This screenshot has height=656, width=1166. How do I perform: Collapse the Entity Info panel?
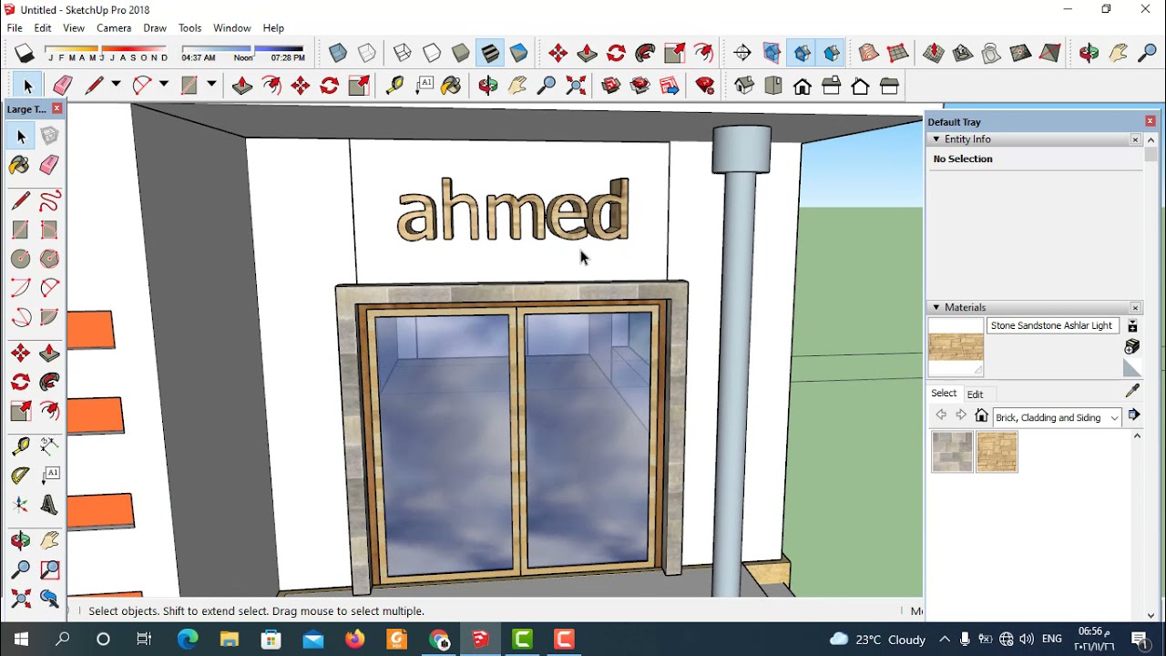pos(936,139)
